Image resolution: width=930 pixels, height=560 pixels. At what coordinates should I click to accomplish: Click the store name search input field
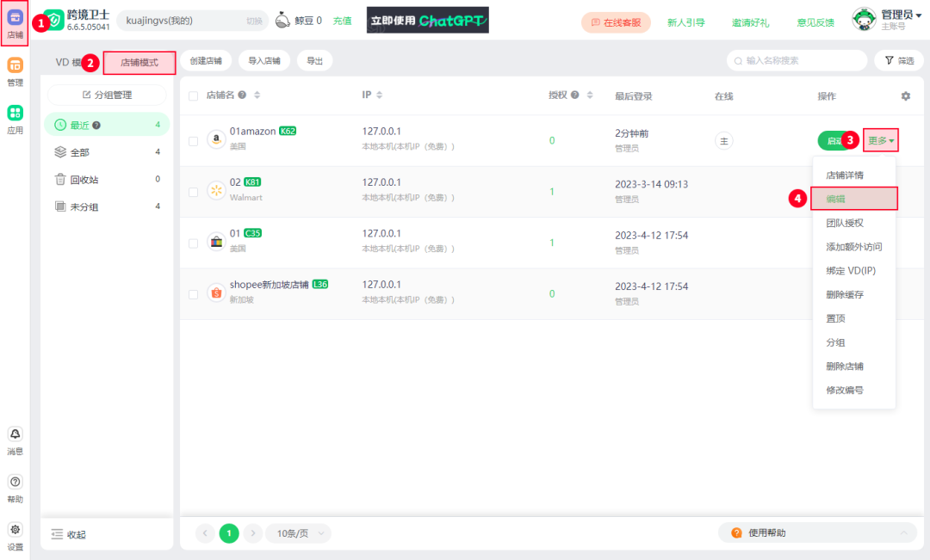click(797, 60)
